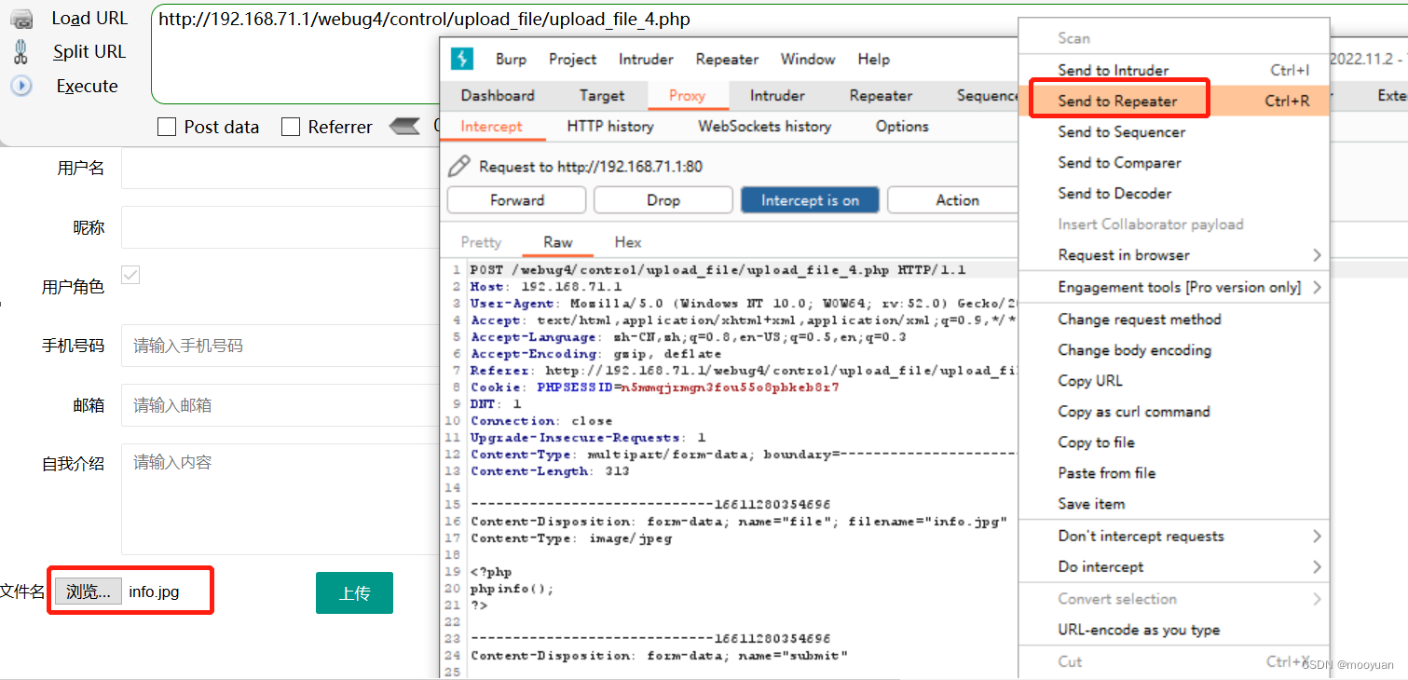The image size is (1408, 680).
Task: Click the 浏览... file browse button
Action: [89, 591]
